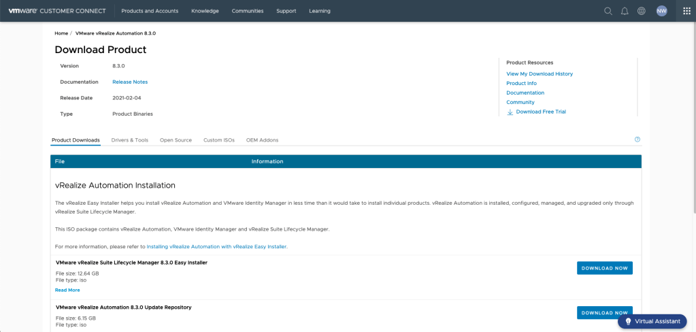The width and height of the screenshot is (696, 332).
Task: Expand the Knowledge menu
Action: (x=205, y=11)
